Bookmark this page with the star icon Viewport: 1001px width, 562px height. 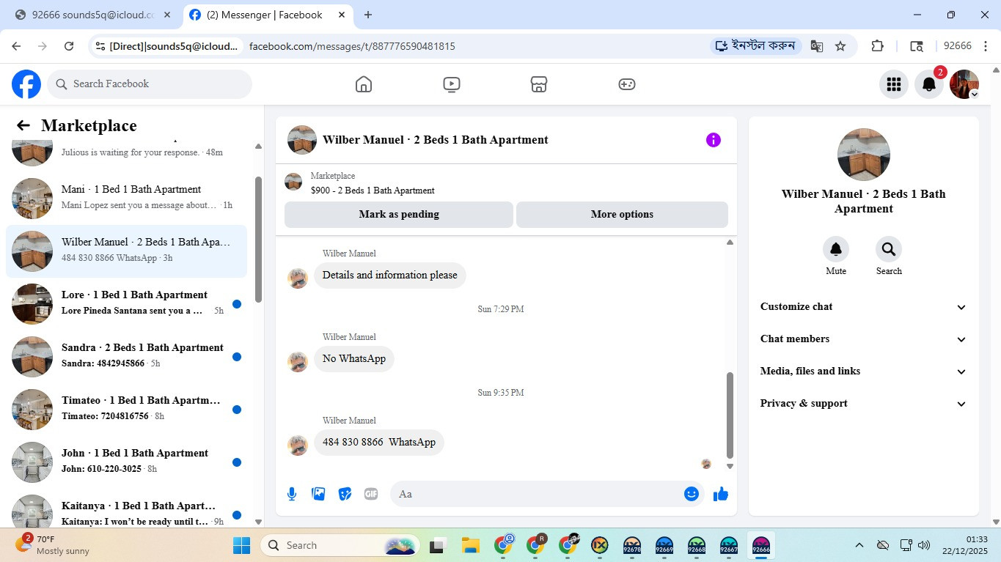point(840,46)
